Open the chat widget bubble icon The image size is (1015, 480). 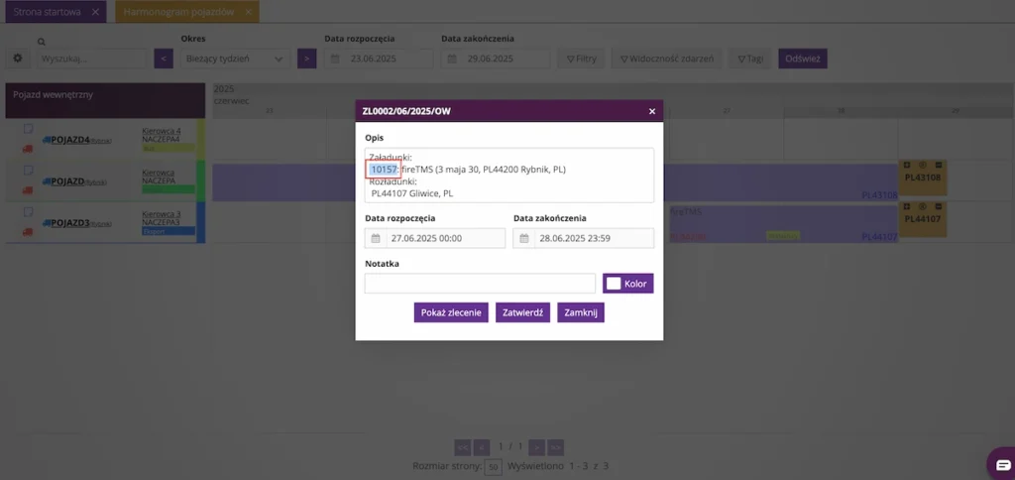pos(1003,464)
